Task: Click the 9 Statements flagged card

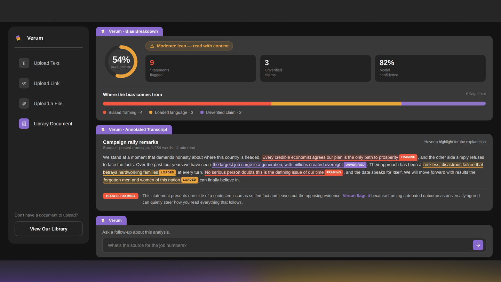Action: tap(201, 68)
